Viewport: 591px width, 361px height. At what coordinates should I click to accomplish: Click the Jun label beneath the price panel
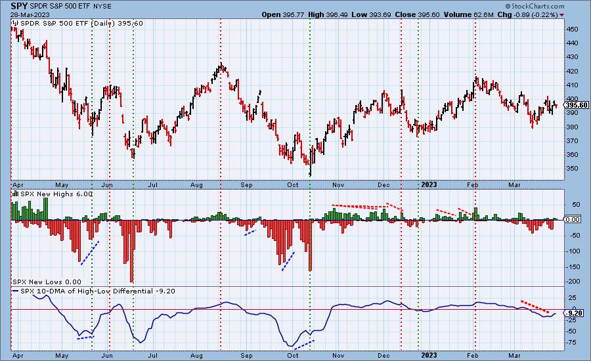[x=108, y=185]
